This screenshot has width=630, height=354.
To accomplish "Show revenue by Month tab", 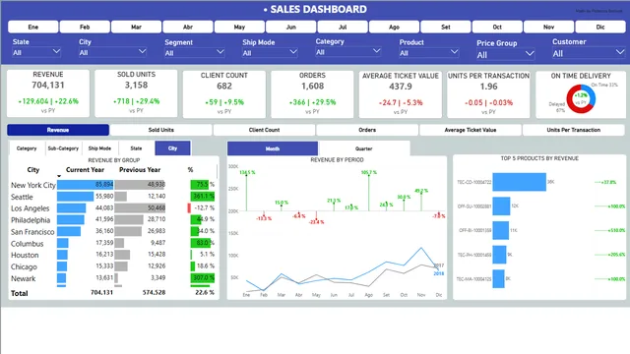I will coord(273,148).
